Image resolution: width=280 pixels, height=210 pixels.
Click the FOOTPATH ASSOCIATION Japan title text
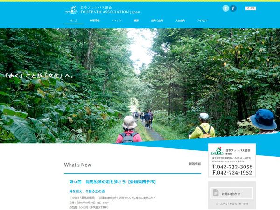pyautogui.click(x=110, y=12)
